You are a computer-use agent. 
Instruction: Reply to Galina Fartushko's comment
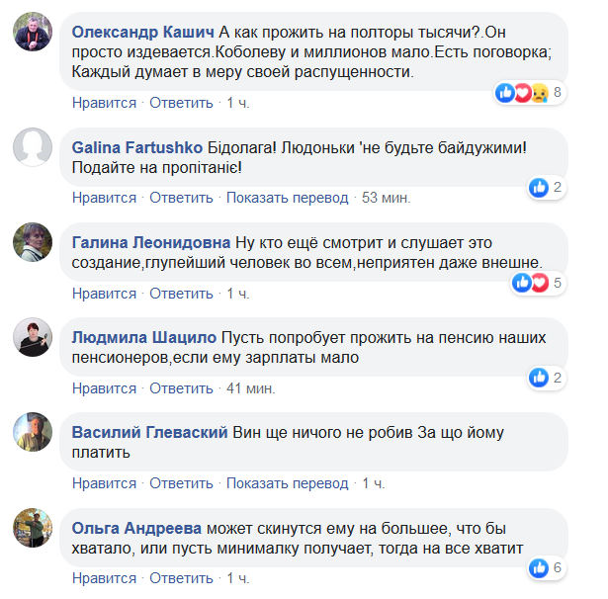coord(181,198)
